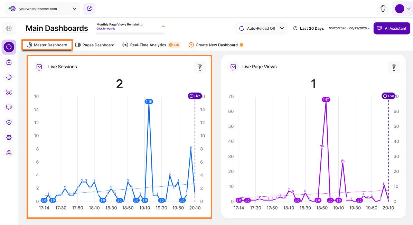Click the 'Click for details' link
Viewport: 413px width, 225px height.
click(x=106, y=29)
